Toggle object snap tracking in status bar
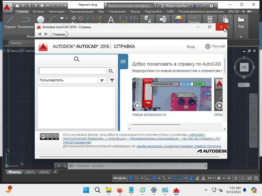This screenshot has height=196, width=262. (x=174, y=178)
